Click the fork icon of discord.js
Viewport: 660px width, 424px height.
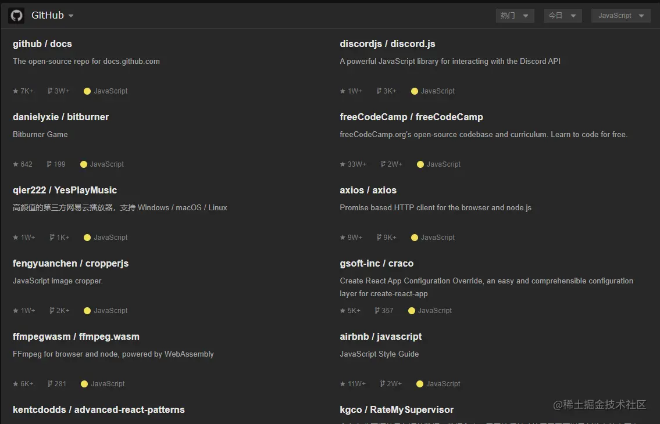(379, 91)
